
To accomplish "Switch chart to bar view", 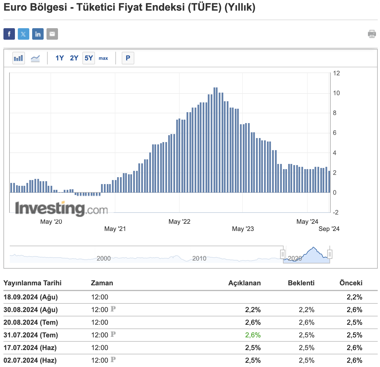I will click(x=19, y=58).
